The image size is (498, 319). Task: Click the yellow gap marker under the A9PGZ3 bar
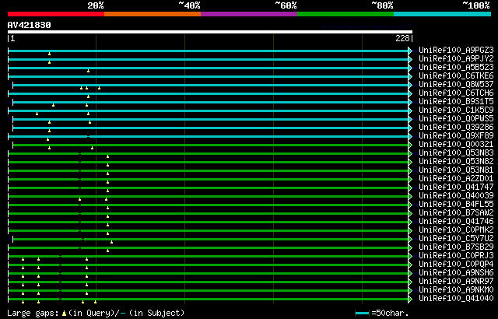pyautogui.click(x=49, y=54)
